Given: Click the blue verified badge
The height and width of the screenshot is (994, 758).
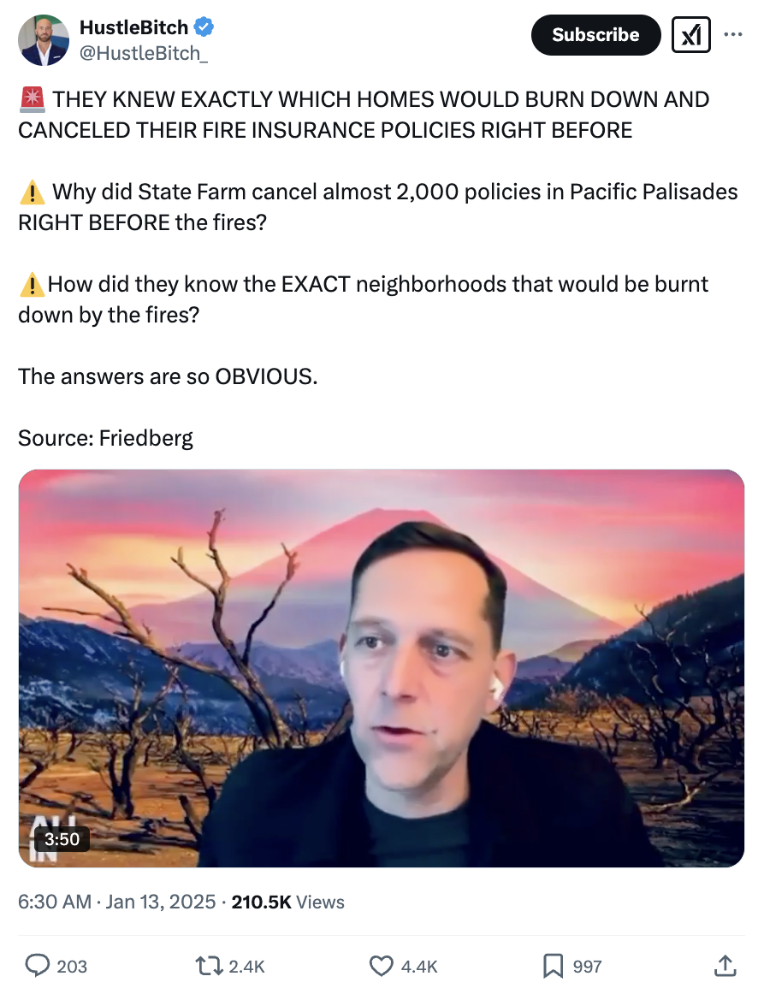Looking at the screenshot, I should [x=204, y=27].
